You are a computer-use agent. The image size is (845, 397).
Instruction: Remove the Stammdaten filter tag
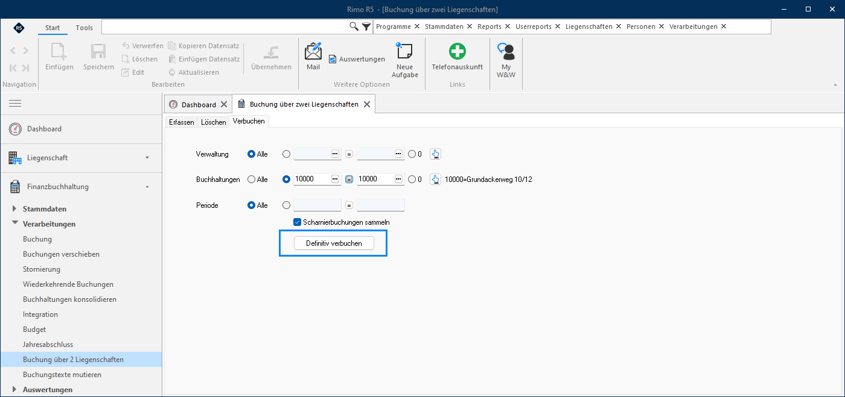coord(470,27)
